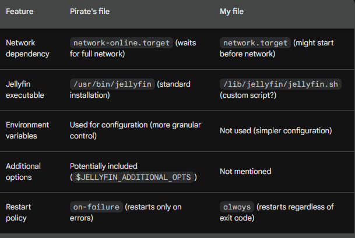This screenshot has height=238, width=355.
Task: Click the "Restart policy" row label
Action: pos(20,212)
